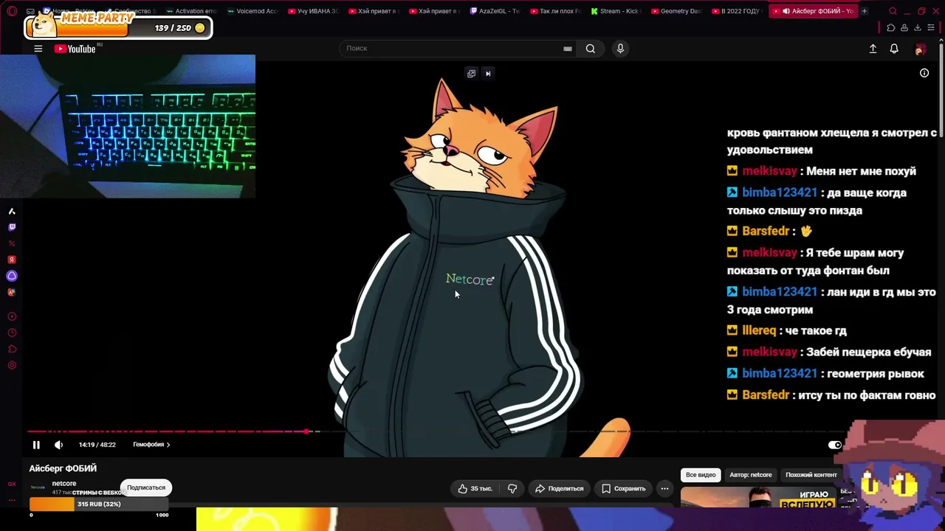Screen dimensions: 945x531
Task: Open the YouTube create/upload button
Action: point(873,49)
